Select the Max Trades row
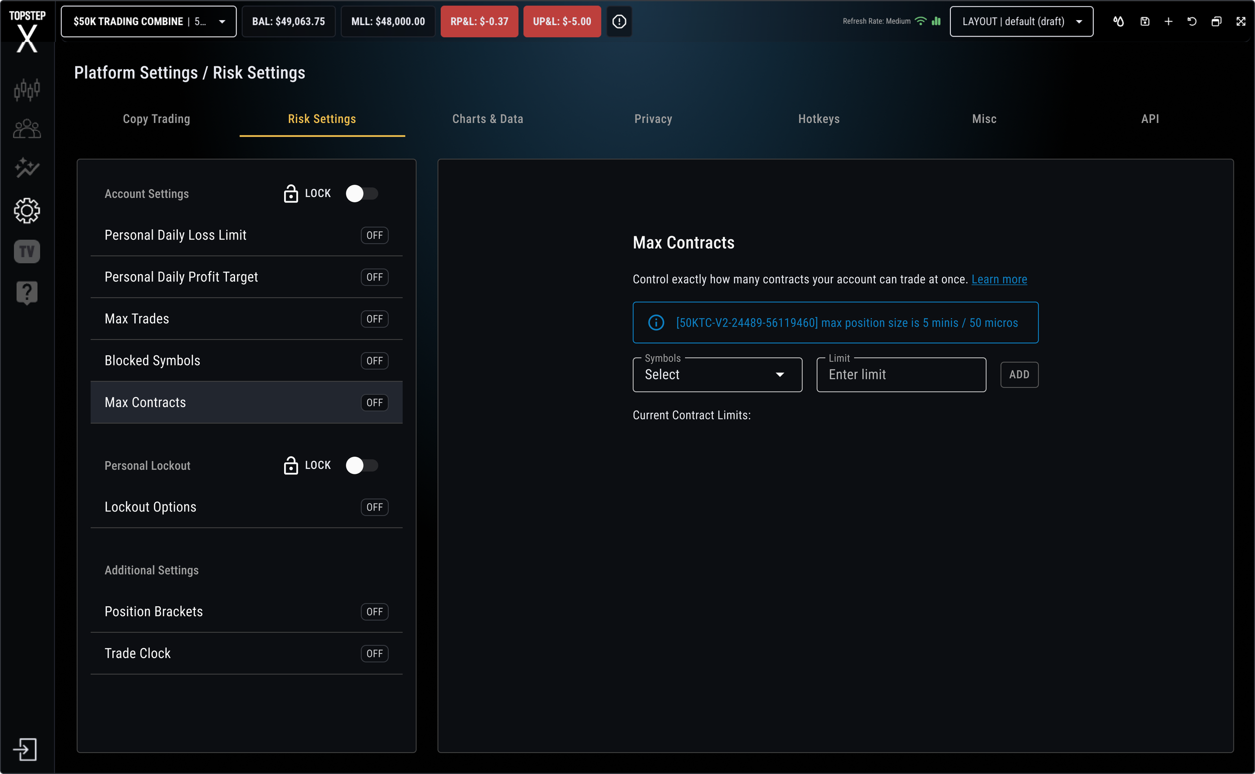1255x774 pixels. pyautogui.click(x=246, y=319)
